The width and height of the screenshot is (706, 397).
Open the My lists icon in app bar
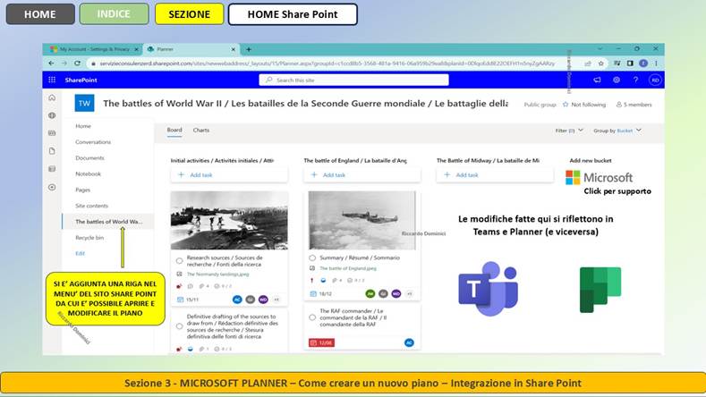tap(52, 169)
